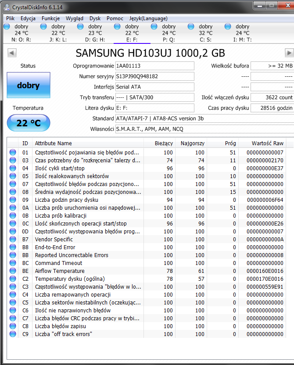
Task: Select disk J: K: L: status orb
Action: tap(43, 26)
